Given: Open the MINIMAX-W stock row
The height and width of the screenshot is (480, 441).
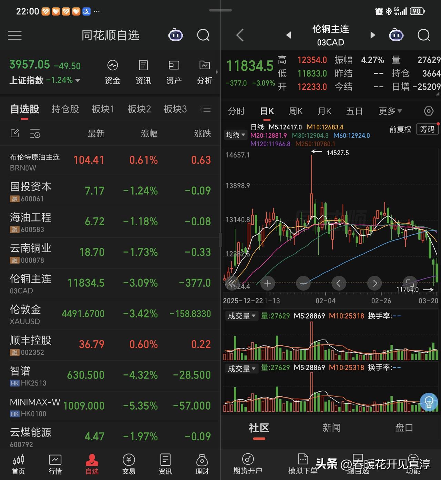Looking at the screenshot, I should click(x=110, y=407).
